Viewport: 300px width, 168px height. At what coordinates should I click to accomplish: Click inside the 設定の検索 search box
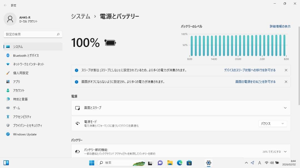(x=31, y=34)
